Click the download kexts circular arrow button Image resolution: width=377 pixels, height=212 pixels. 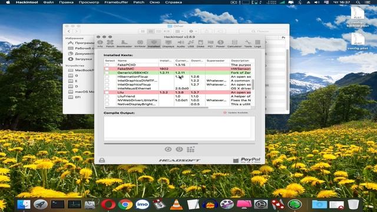(x=168, y=149)
